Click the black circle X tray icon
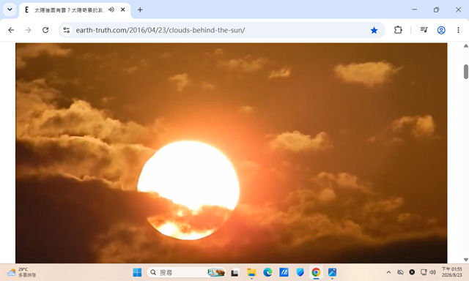The image size is (469, 281). 412,272
